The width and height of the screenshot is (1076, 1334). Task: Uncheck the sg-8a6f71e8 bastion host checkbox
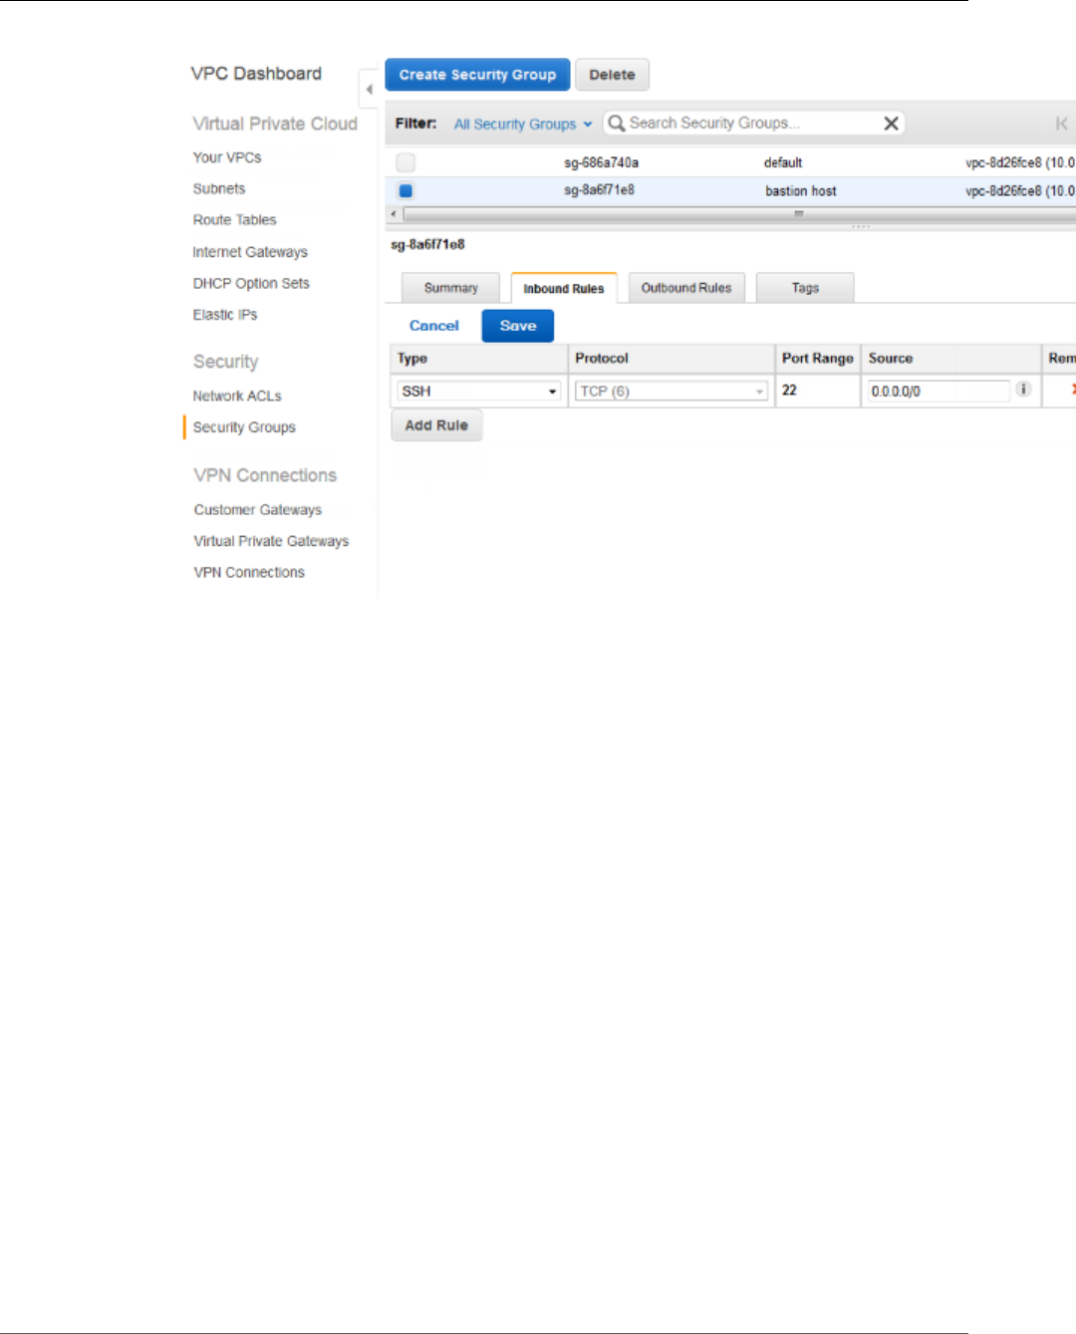coord(405,190)
